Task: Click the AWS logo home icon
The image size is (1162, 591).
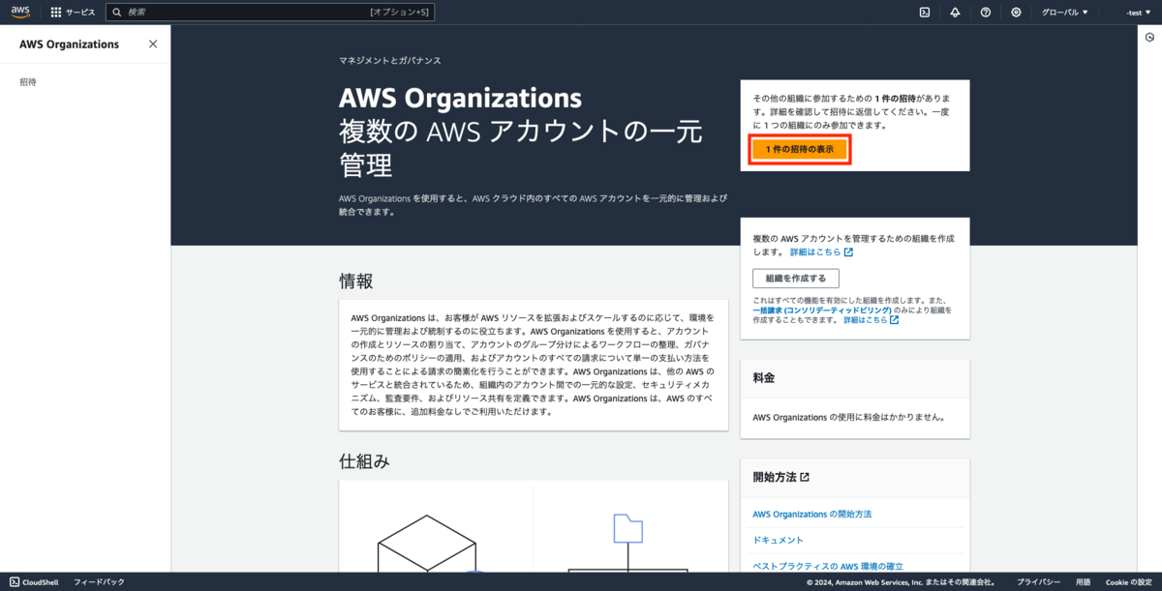Action: point(21,12)
